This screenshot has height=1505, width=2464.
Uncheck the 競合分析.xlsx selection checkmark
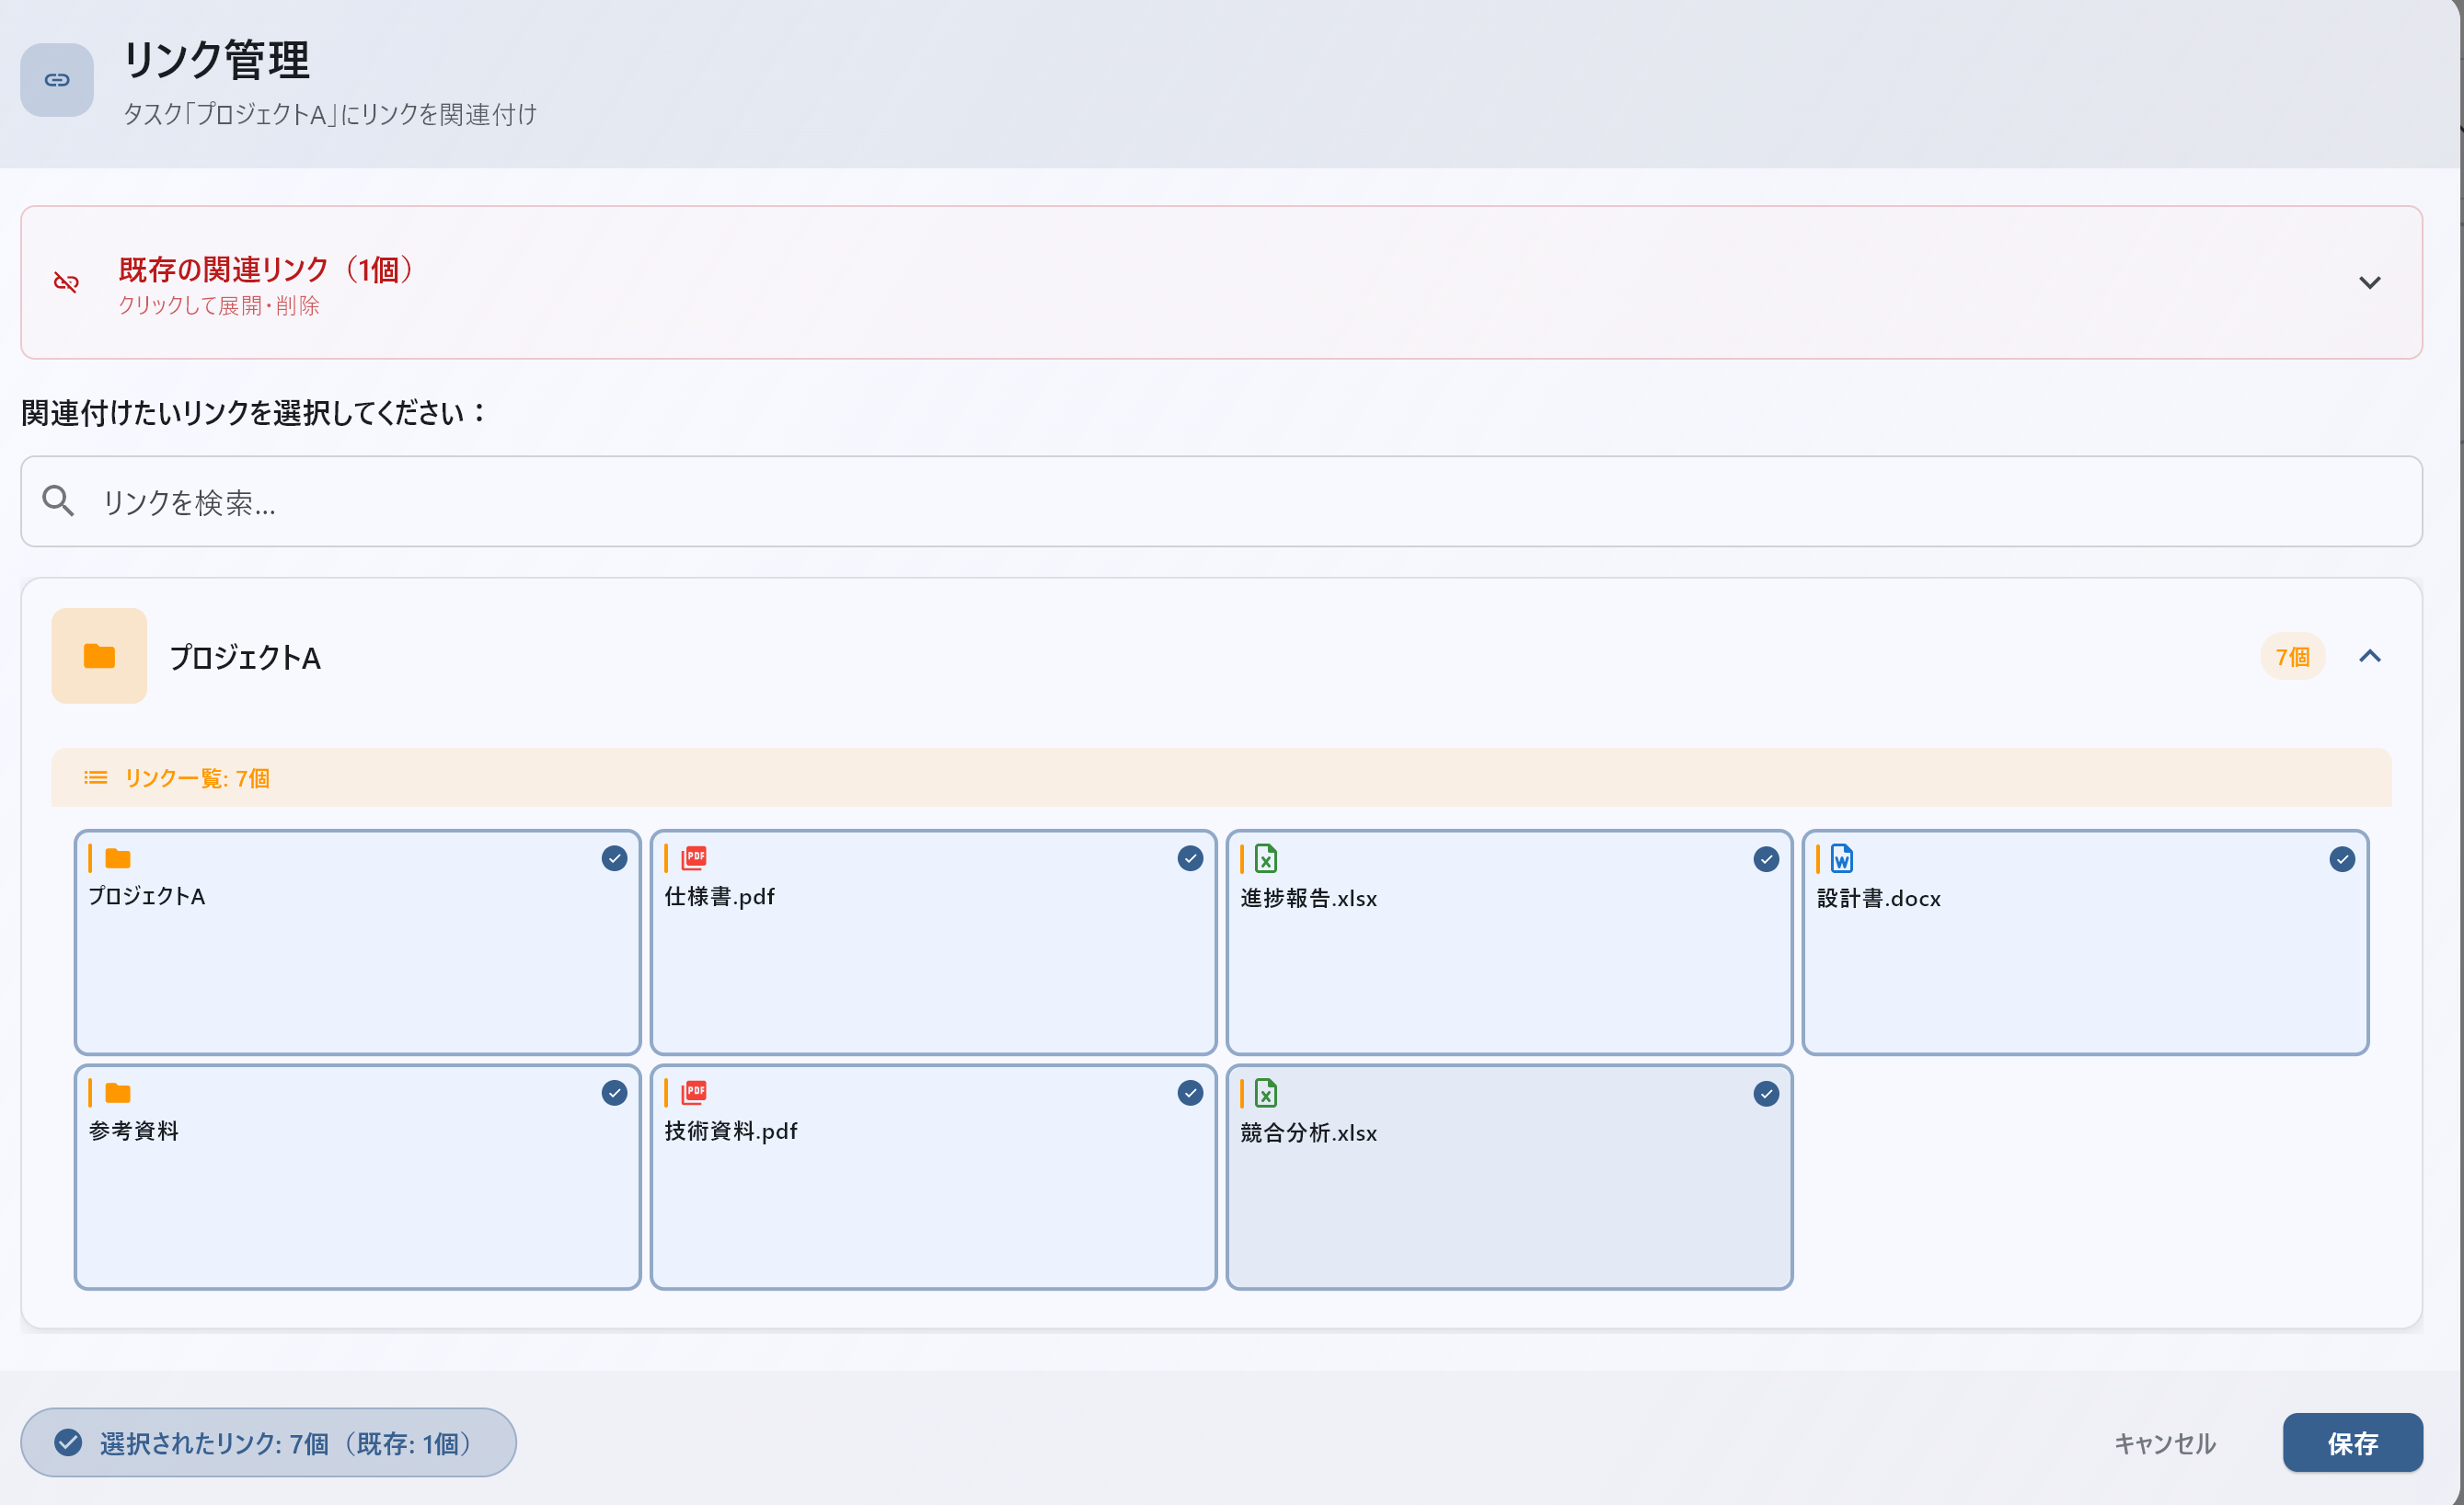point(1765,1094)
